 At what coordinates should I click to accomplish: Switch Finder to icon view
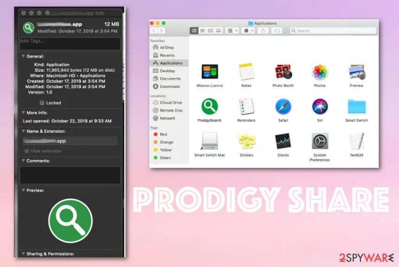(194, 31)
